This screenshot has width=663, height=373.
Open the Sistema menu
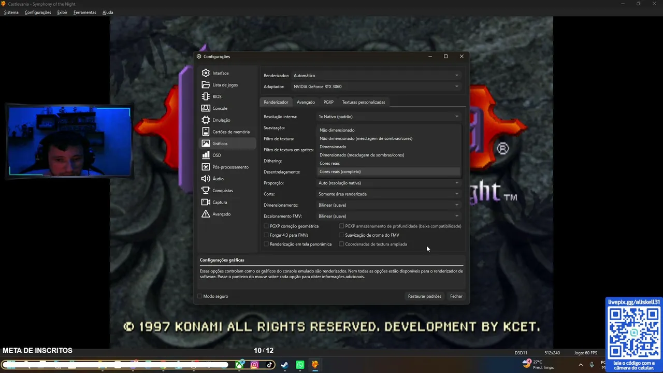pyautogui.click(x=11, y=12)
